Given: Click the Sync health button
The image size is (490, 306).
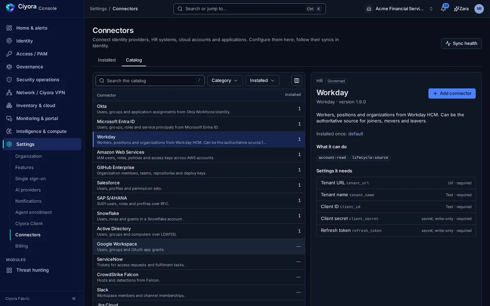Looking at the screenshot, I should [x=461, y=43].
